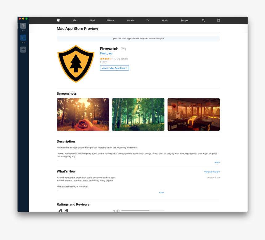Click the What's New heading
This screenshot has height=240, width=265.
click(x=66, y=171)
